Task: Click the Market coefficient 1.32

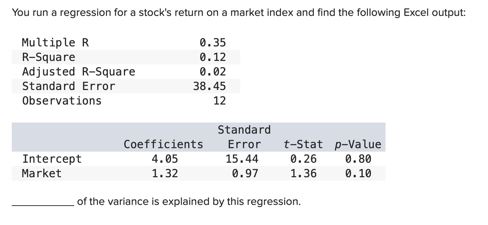Action: tap(165, 173)
